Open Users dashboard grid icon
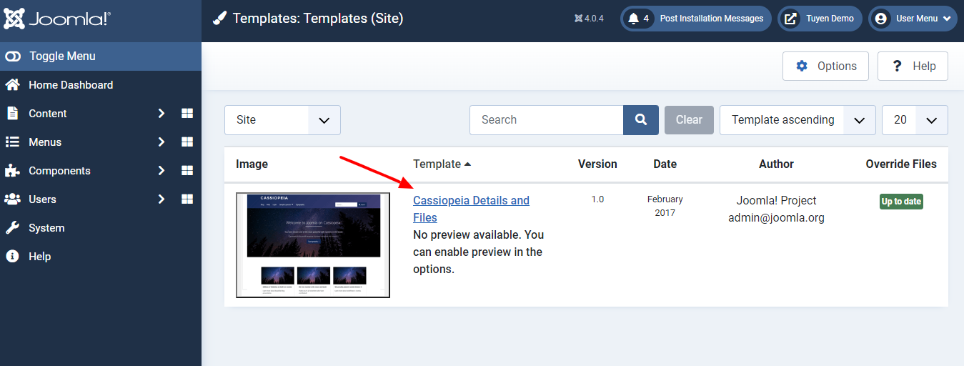 tap(187, 199)
